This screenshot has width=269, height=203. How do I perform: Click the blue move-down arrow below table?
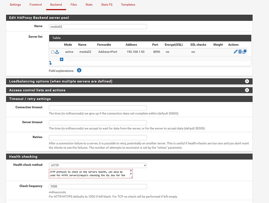(50, 63)
